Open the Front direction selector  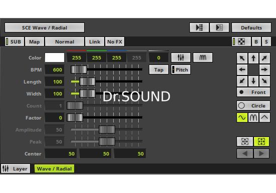click(253, 92)
